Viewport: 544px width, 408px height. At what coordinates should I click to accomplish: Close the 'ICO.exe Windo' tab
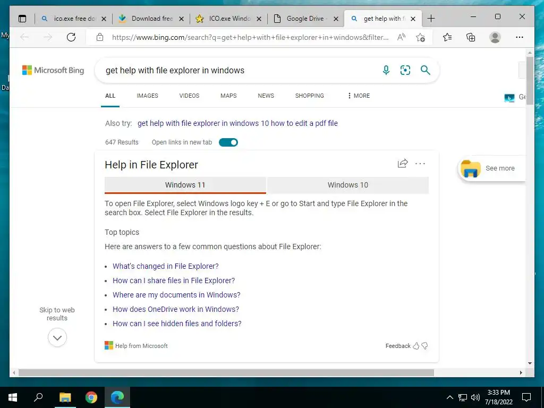pos(259,19)
